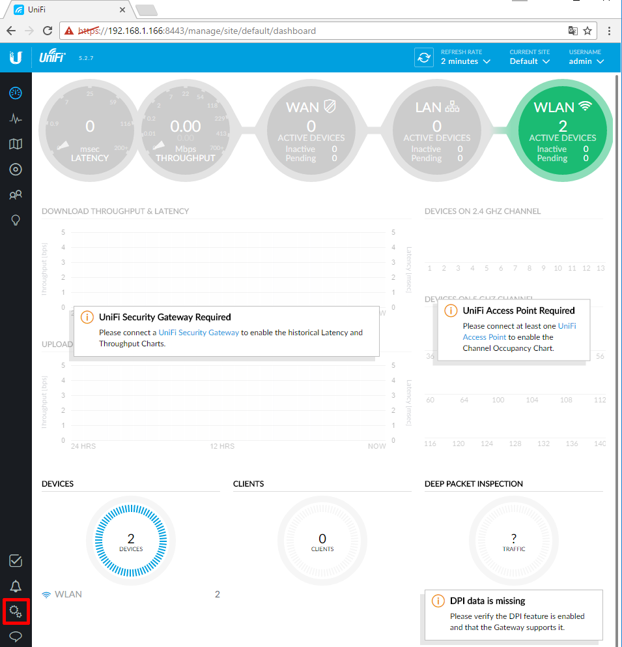
Task: Click the version number 5.2.7
Action: click(86, 58)
